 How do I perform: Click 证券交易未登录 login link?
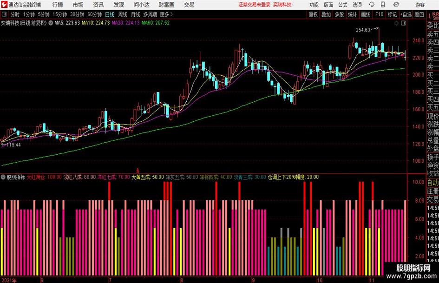(254, 5)
